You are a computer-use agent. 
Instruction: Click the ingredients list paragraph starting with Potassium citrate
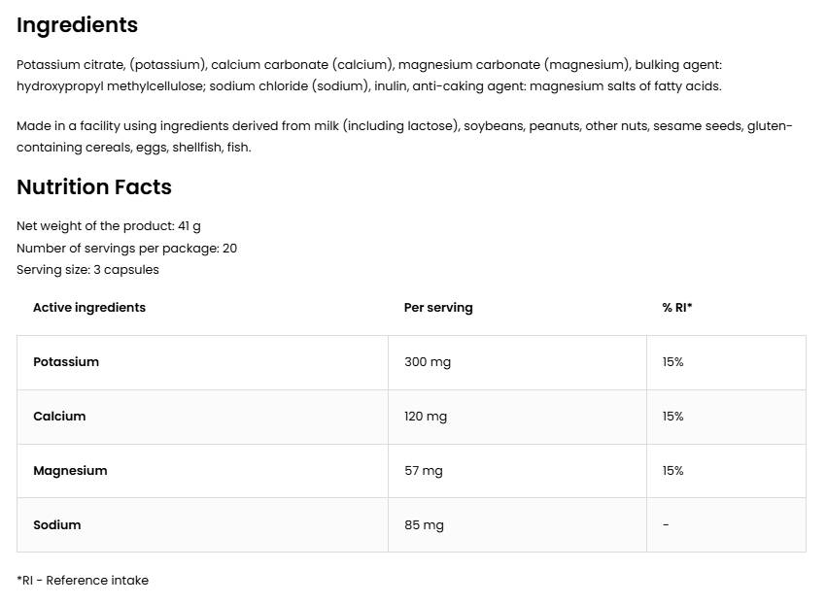click(x=369, y=76)
